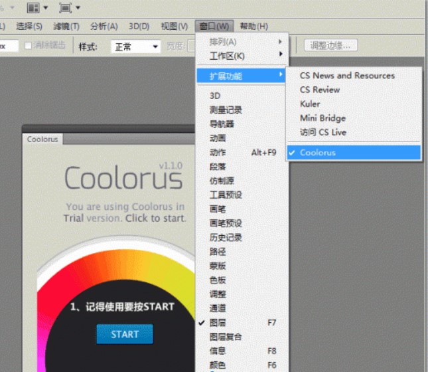
Task: Expand the 扩展功能 submenu entry
Action: pyautogui.click(x=242, y=76)
